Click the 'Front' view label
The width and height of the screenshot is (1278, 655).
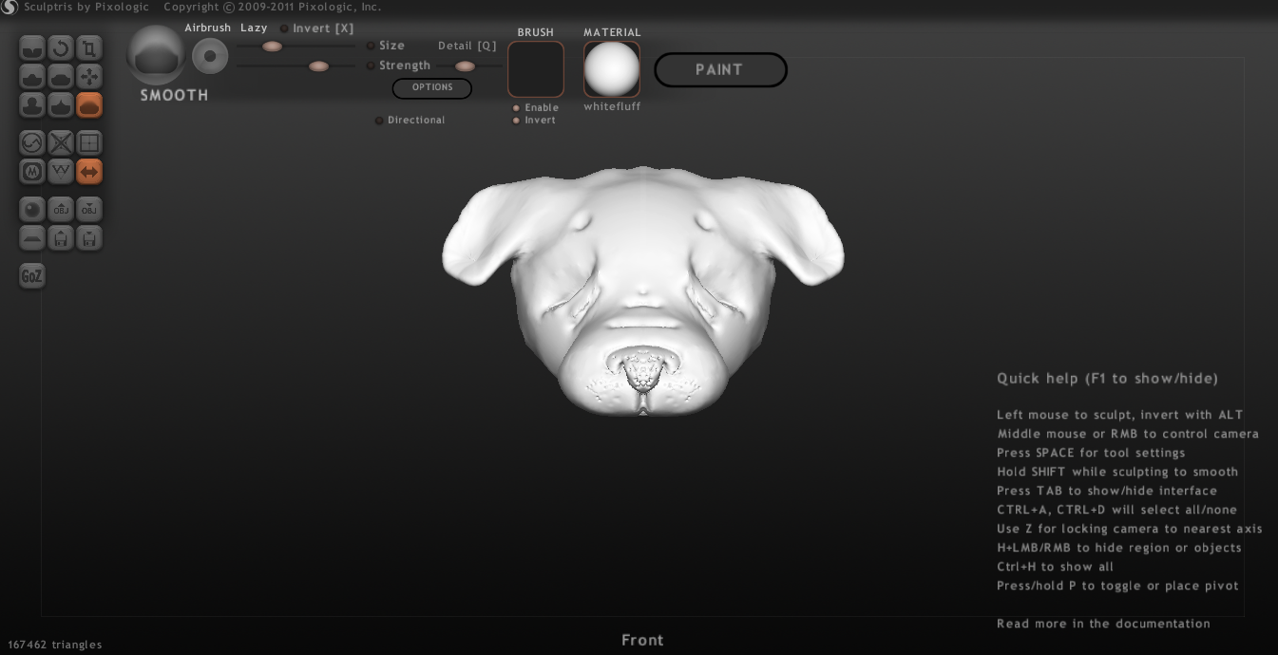coord(642,640)
